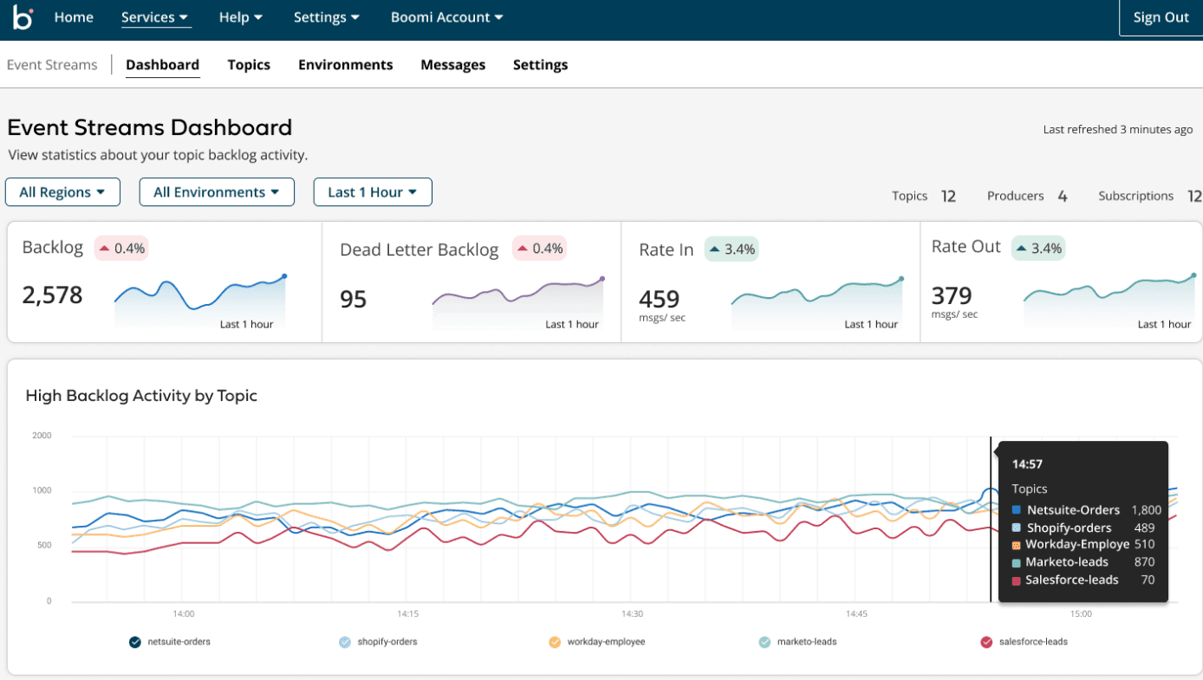1203x680 pixels.
Task: Toggle workday-employee legend checkmark
Action: (555, 642)
